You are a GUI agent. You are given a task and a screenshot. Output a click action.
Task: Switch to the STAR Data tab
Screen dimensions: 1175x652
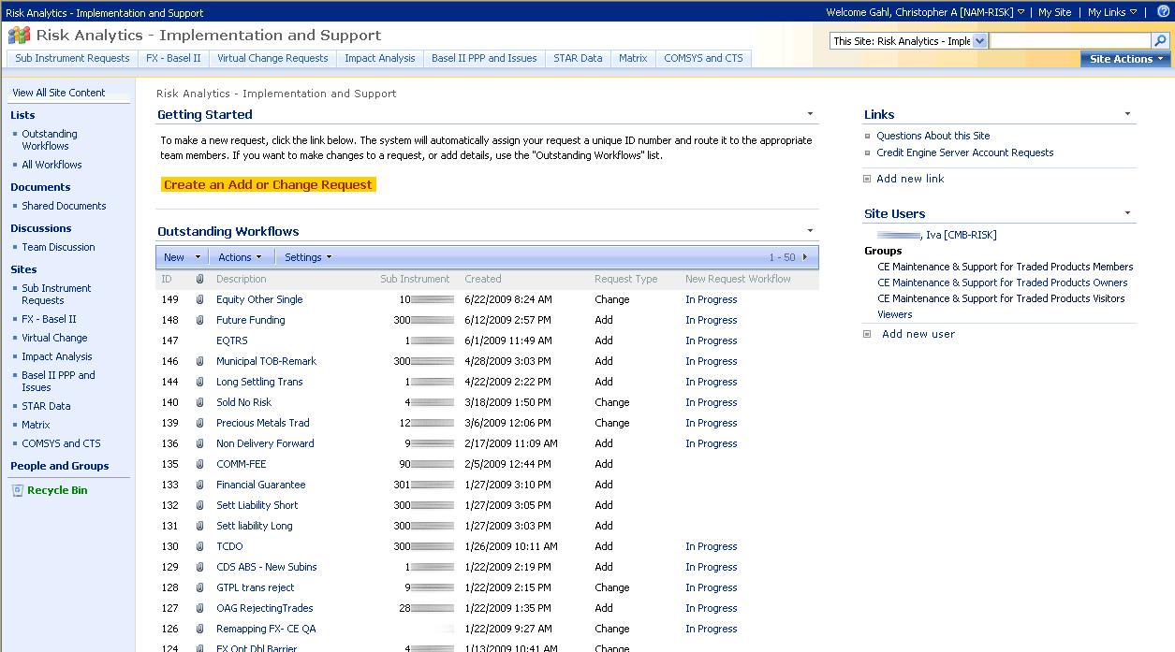[578, 58]
